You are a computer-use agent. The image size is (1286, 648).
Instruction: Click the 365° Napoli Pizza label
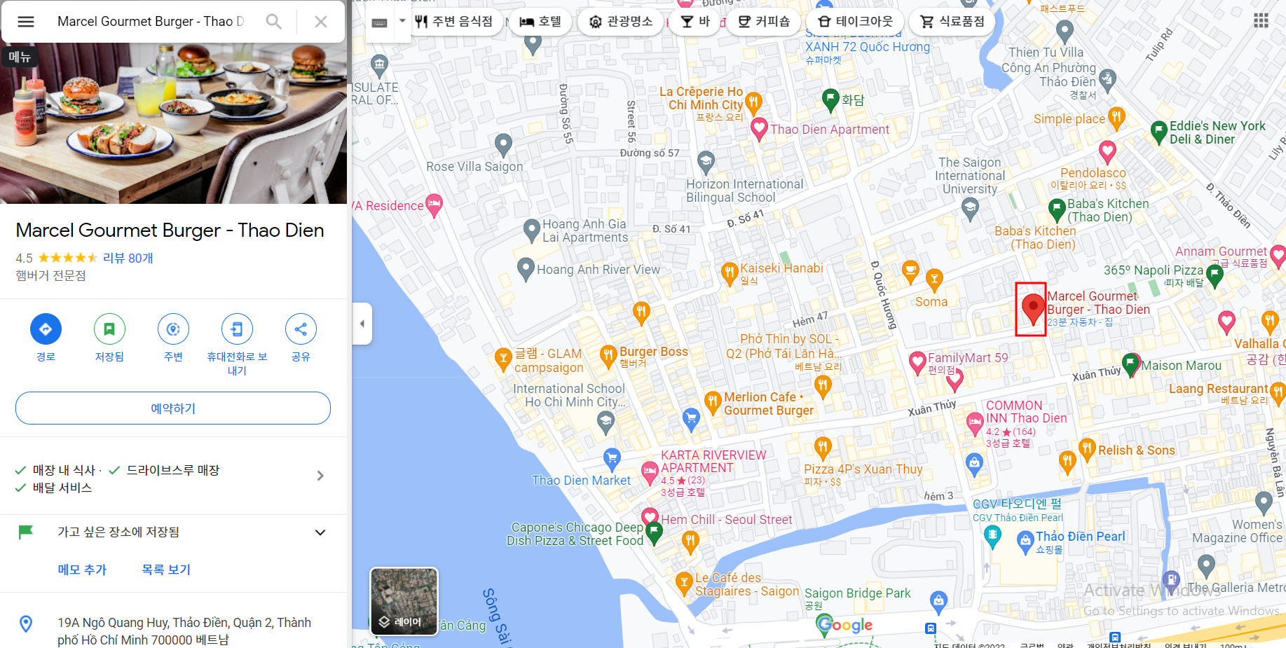coord(1154,270)
